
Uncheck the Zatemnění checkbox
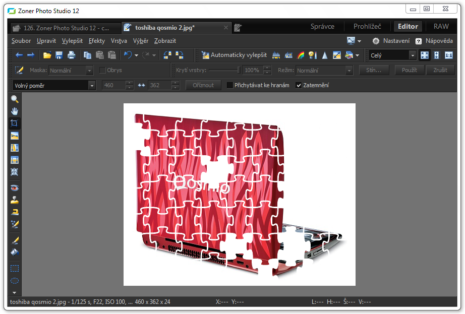(299, 85)
